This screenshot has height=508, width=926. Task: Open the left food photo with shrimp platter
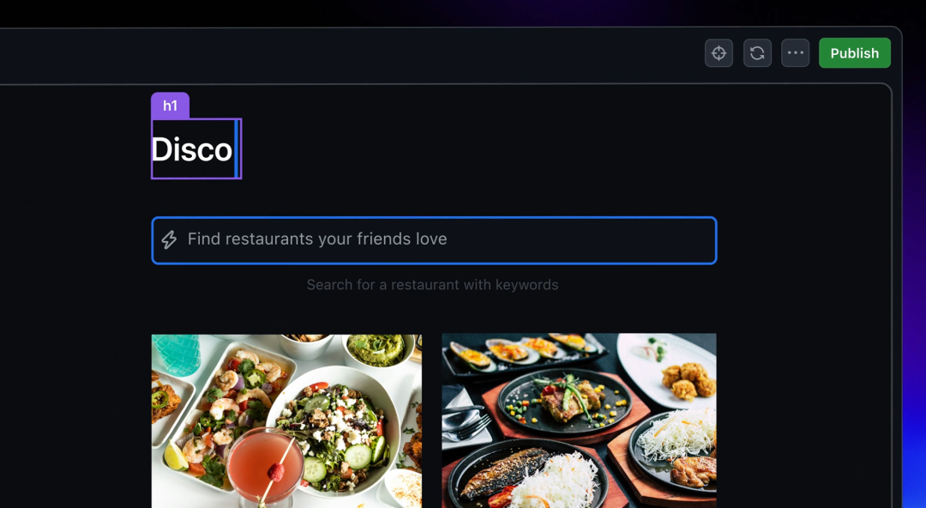coord(286,421)
